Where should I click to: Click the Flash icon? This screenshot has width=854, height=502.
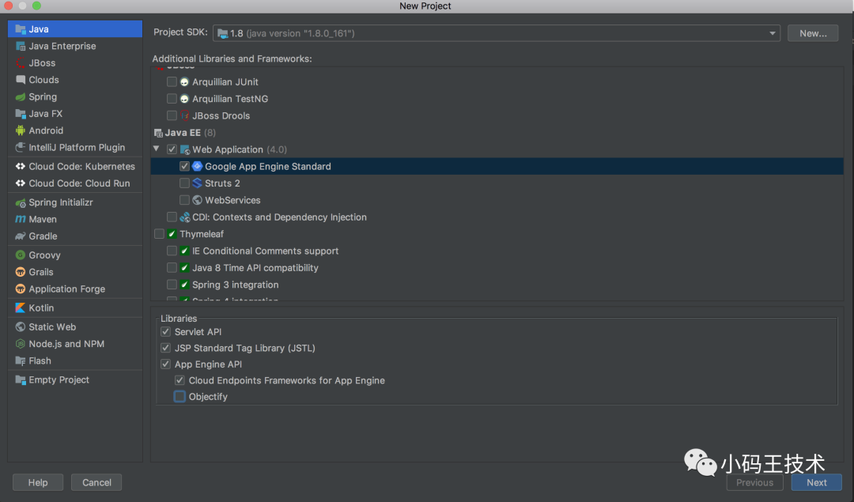(x=21, y=360)
